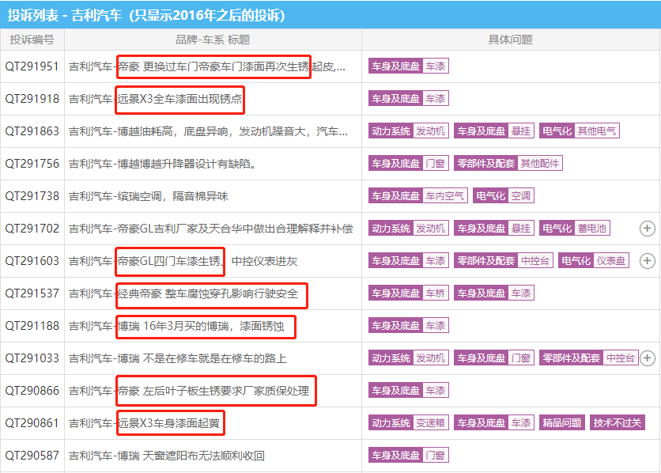Click 车漆 tag in row QT290866

[x=436, y=391]
